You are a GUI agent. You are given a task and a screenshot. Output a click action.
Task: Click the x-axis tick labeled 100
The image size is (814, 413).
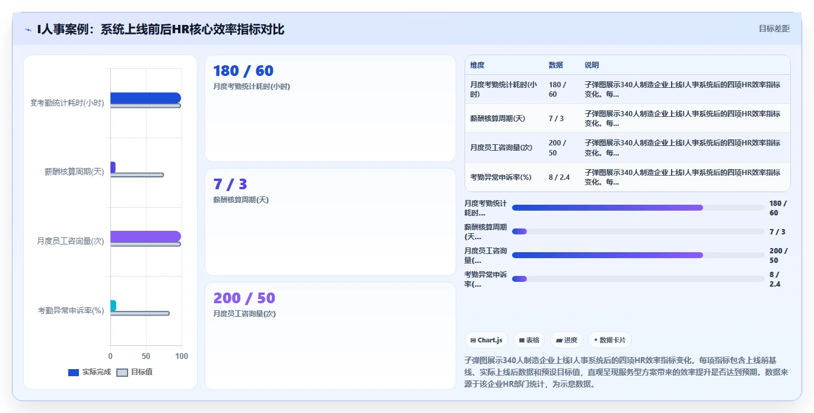click(182, 356)
